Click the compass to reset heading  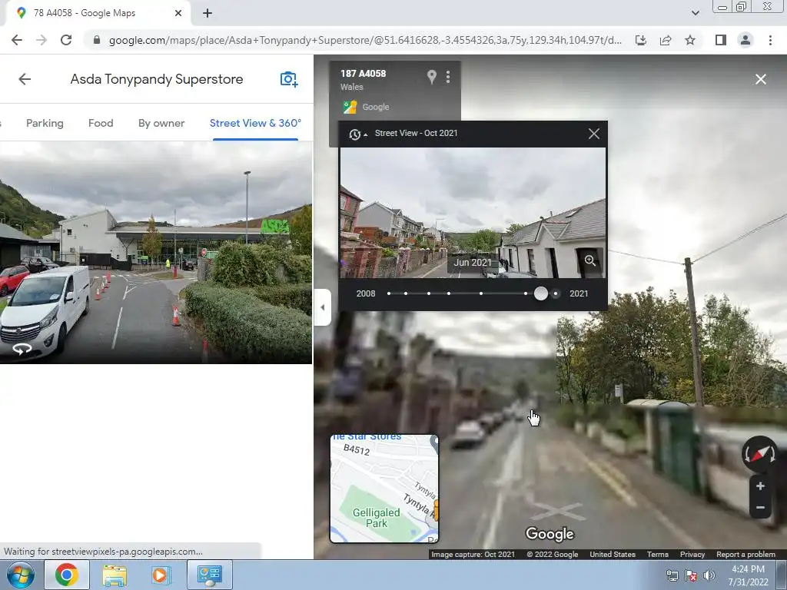(760, 454)
